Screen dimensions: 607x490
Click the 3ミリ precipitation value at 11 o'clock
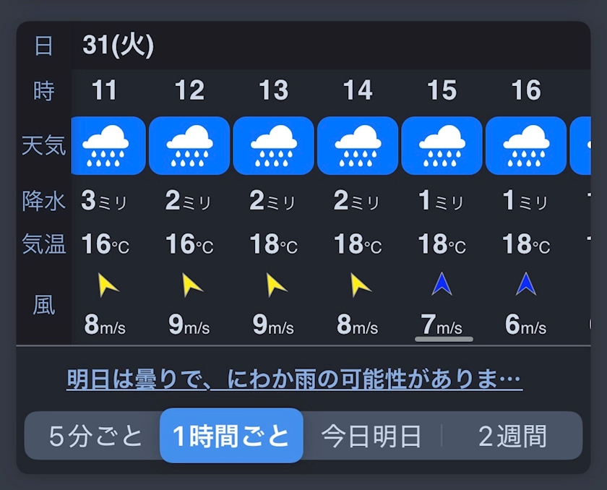[106, 201]
